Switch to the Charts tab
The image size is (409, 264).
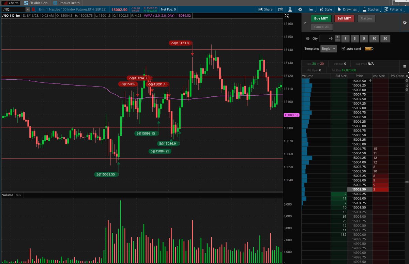(10, 3)
